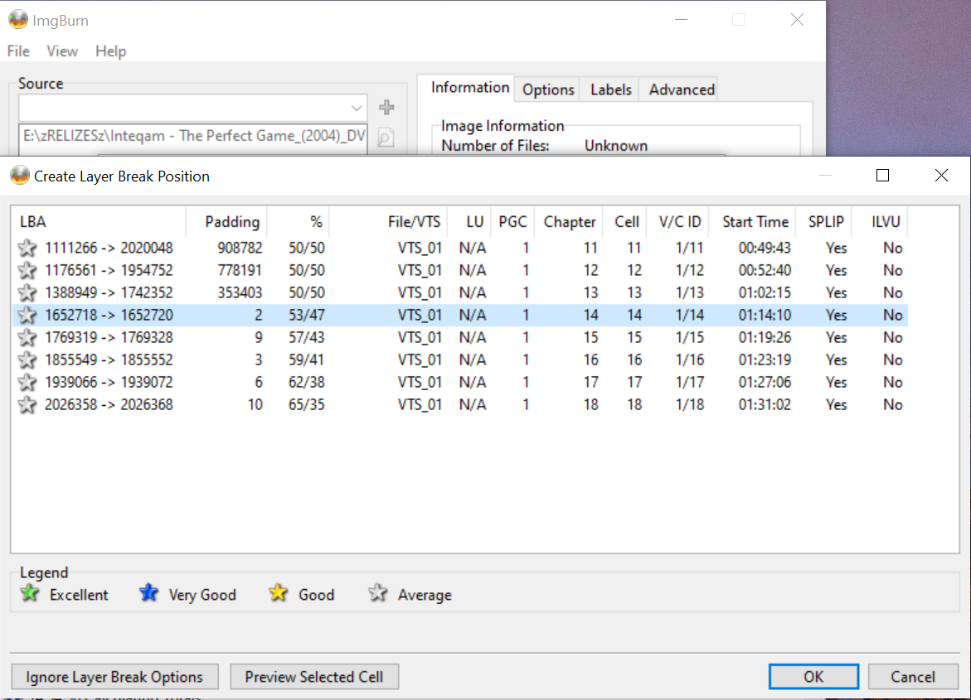
Task: Confirm with the OK button
Action: tap(813, 677)
